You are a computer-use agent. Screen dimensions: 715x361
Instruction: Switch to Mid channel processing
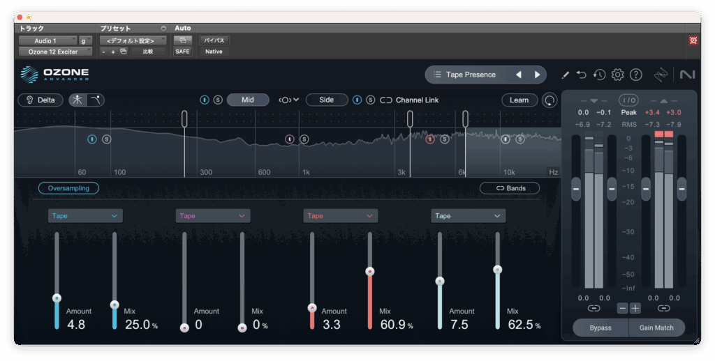pyautogui.click(x=248, y=100)
